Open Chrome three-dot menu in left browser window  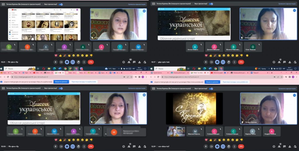click(x=146, y=77)
